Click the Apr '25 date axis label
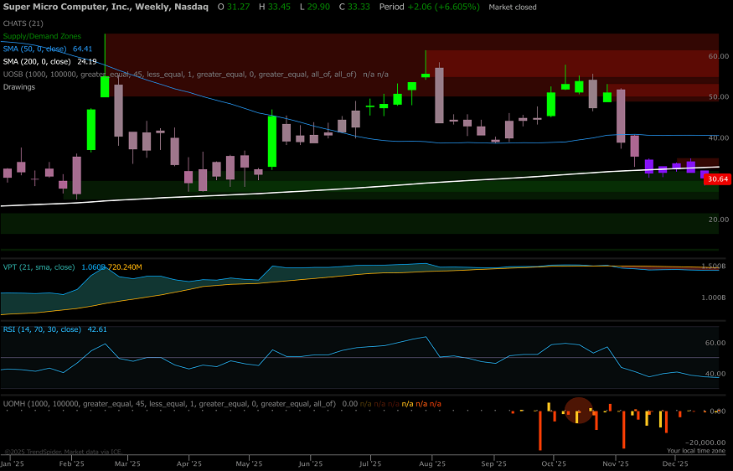The width and height of the screenshot is (733, 471). point(188,463)
